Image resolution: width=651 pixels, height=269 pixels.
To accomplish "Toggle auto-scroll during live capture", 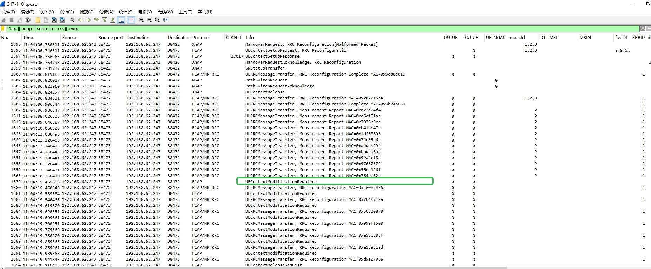I will [121, 20].
